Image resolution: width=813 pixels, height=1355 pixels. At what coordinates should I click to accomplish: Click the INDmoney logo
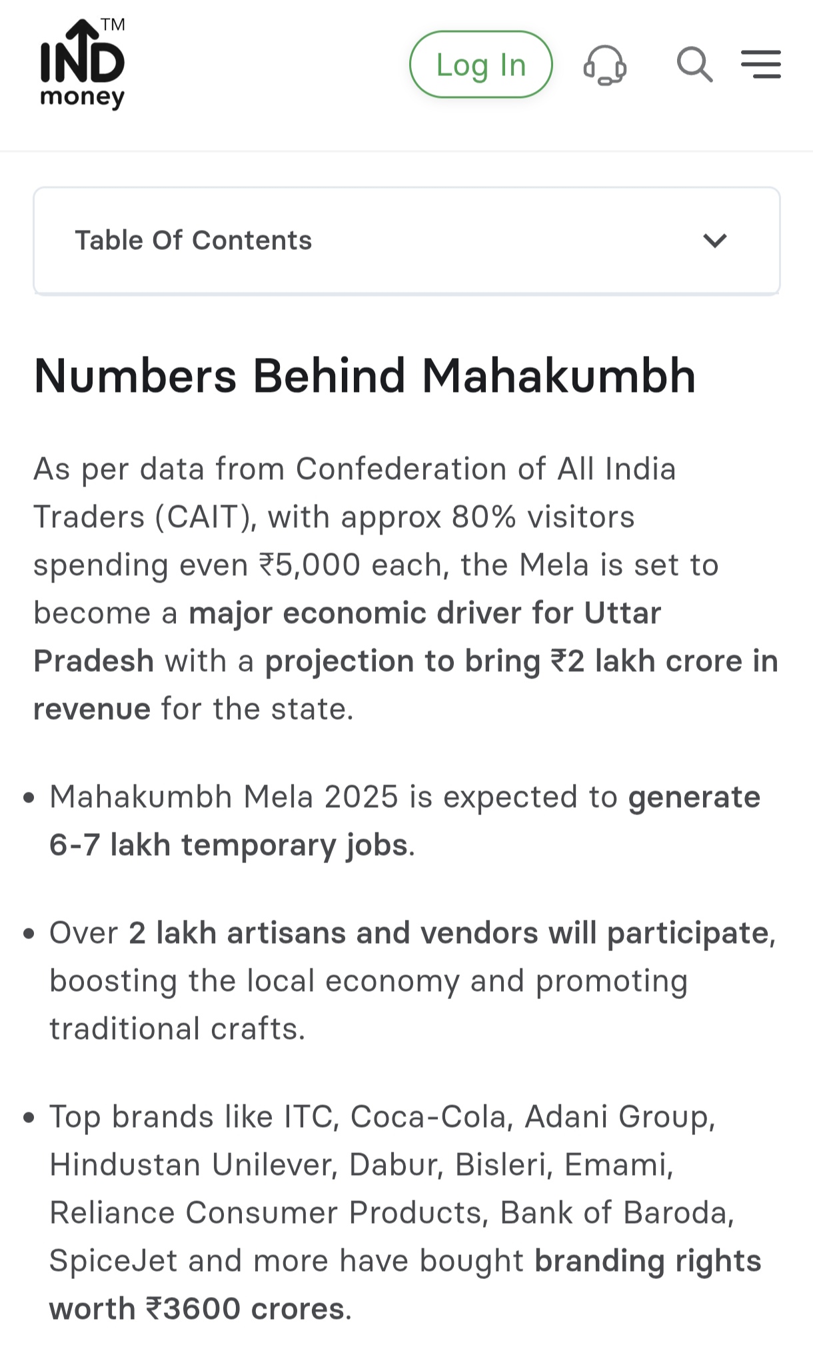[x=82, y=65]
